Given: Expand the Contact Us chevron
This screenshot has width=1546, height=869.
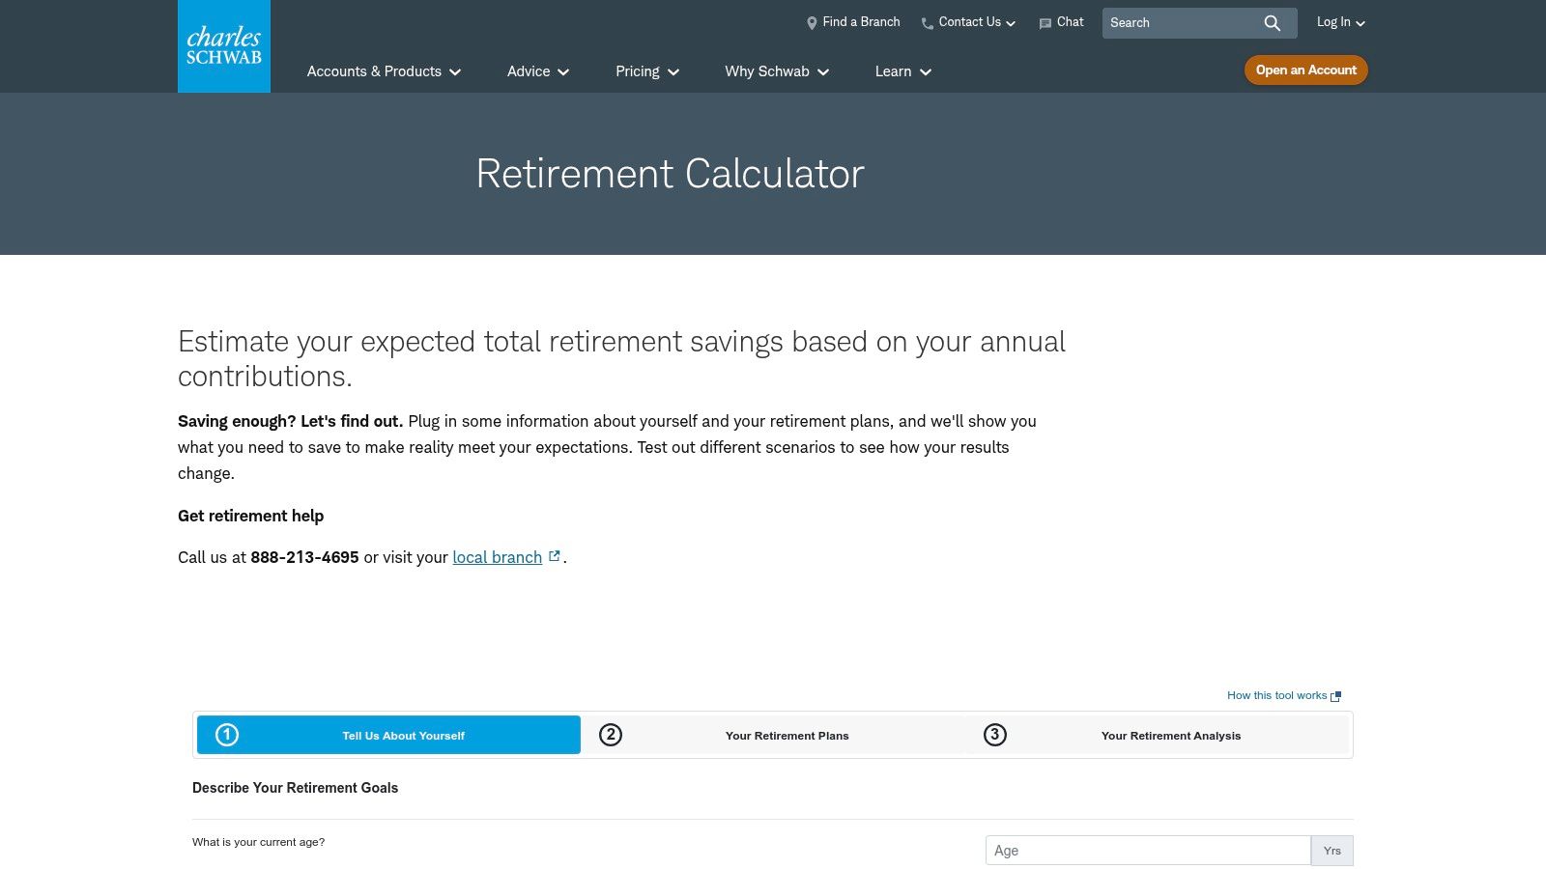Looking at the screenshot, I should click(1011, 22).
